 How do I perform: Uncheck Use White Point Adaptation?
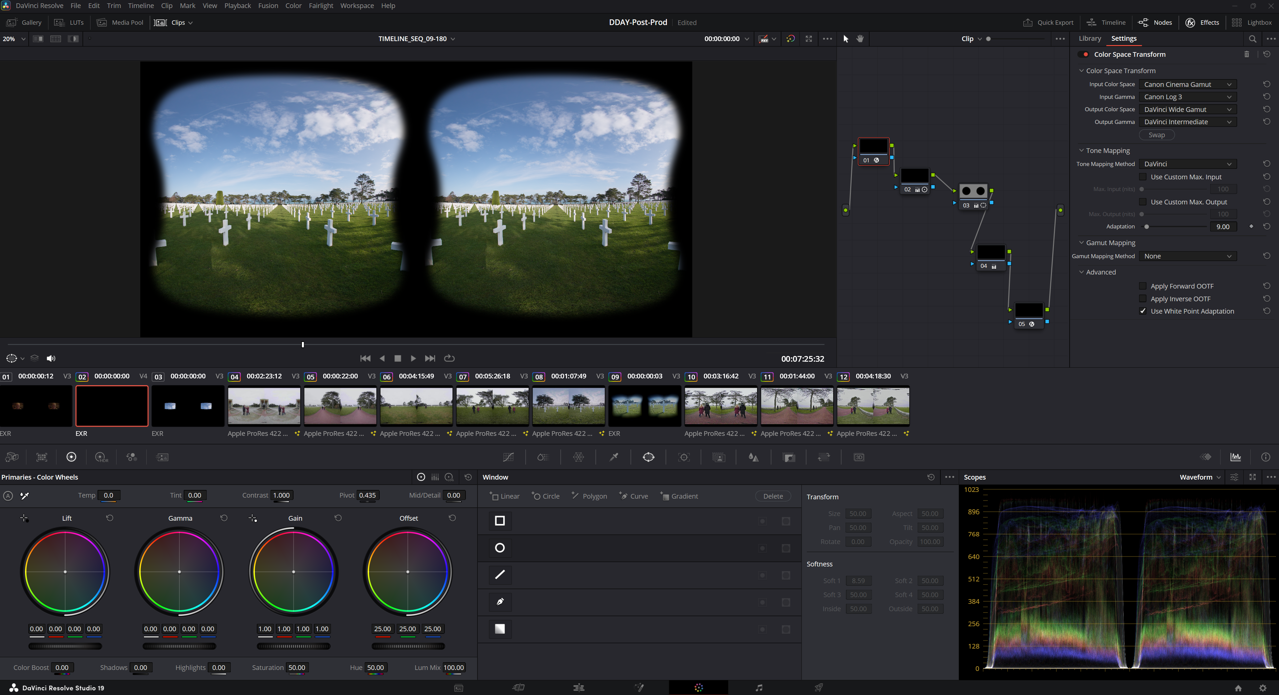1142,311
